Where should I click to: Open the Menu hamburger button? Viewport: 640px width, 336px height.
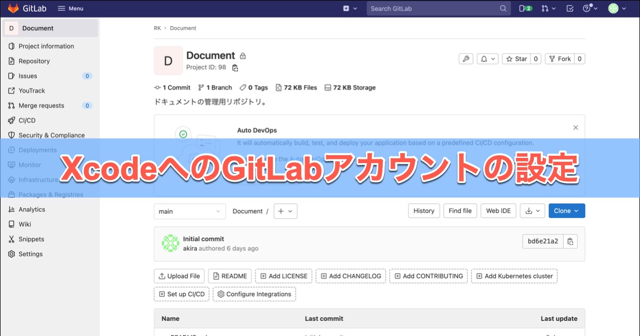click(x=70, y=9)
